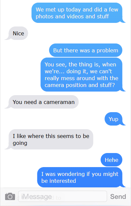Click 'photos and videos and stuff' text line
The height and width of the screenshot is (206, 131).
(72, 17)
